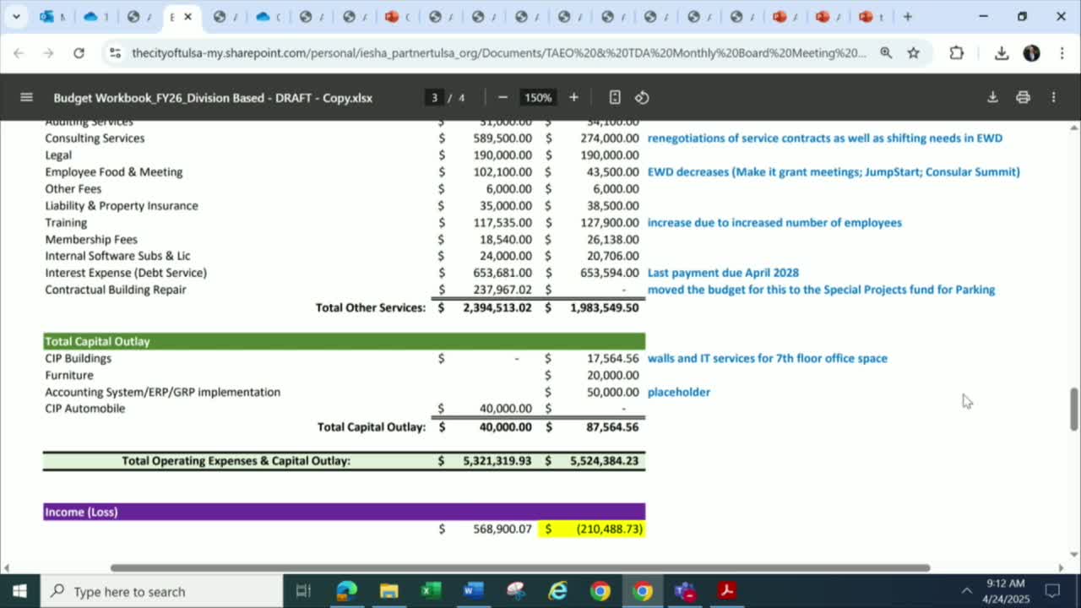This screenshot has height=608, width=1081.
Task: Click the placeholder note text
Action: click(x=679, y=392)
